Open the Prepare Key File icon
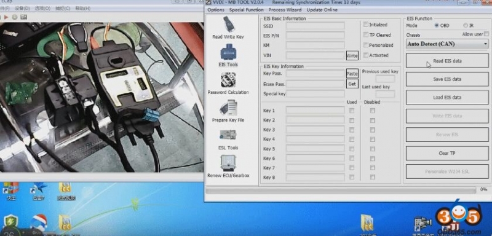 click(x=228, y=108)
